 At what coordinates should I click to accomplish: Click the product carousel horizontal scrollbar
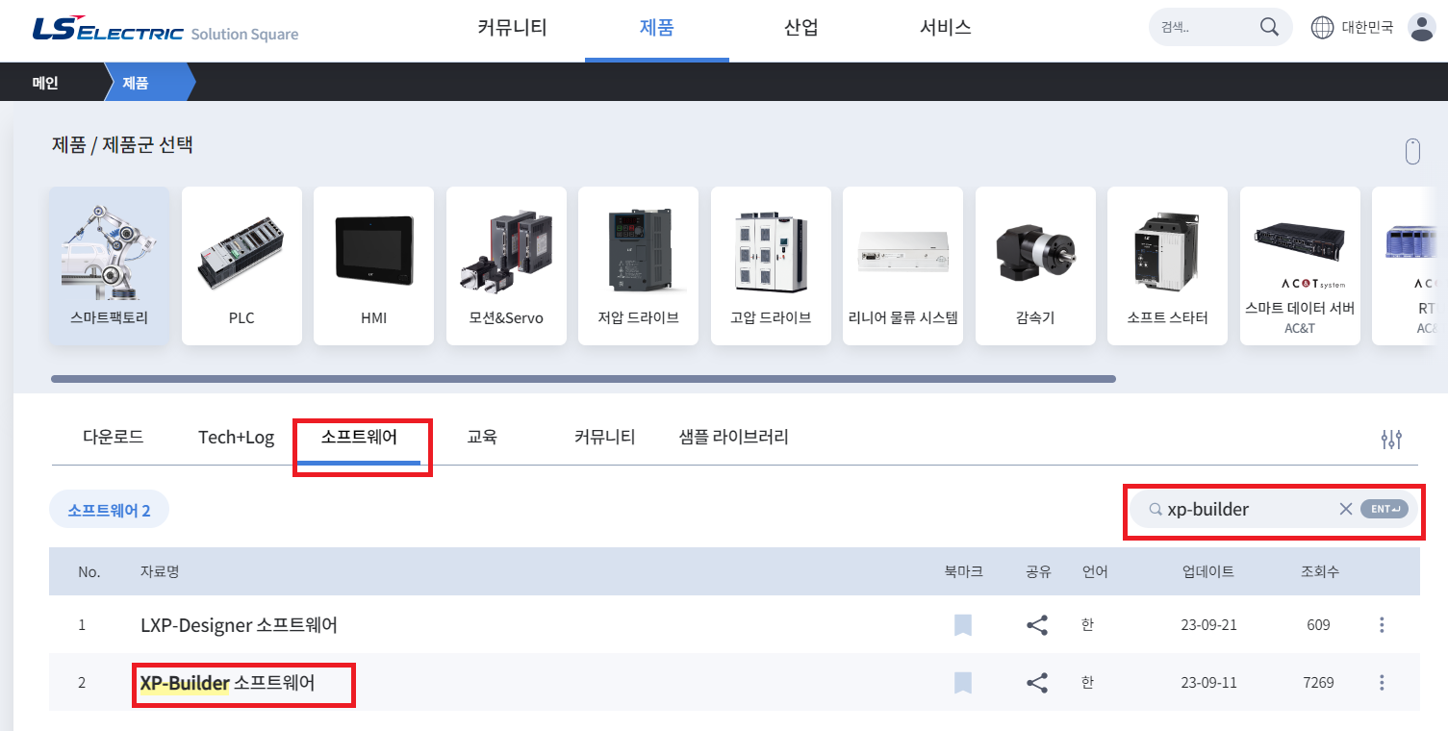pyautogui.click(x=583, y=379)
